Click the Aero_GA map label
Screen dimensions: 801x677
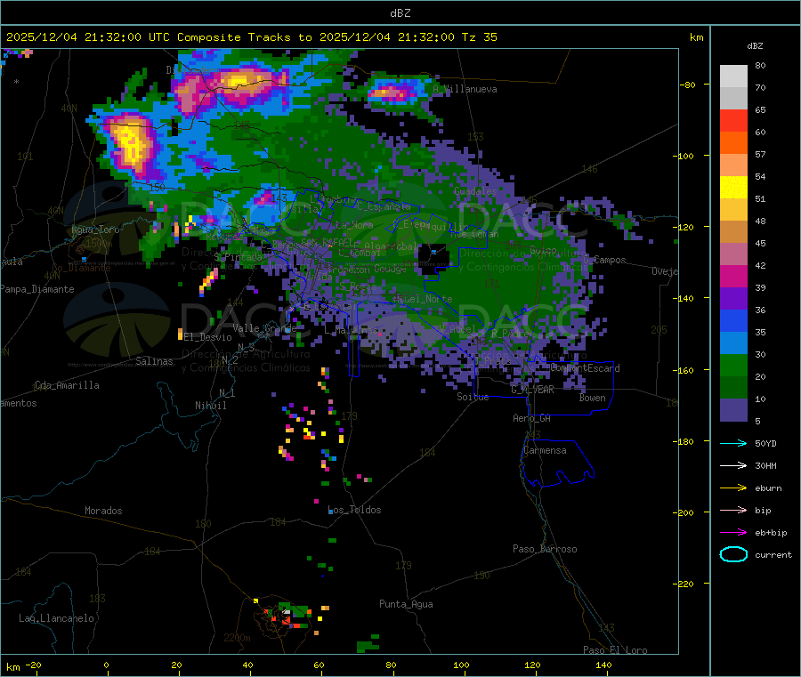coord(532,418)
